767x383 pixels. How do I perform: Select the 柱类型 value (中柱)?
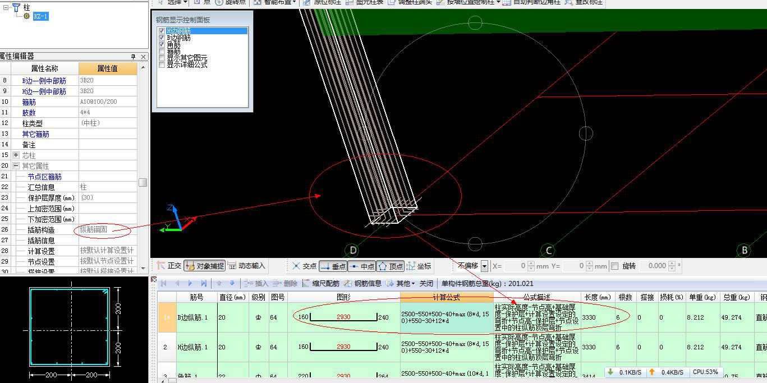click(108, 123)
